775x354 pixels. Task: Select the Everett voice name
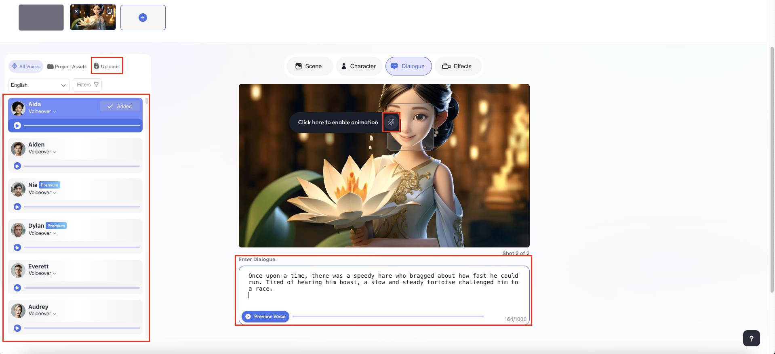[x=38, y=266]
